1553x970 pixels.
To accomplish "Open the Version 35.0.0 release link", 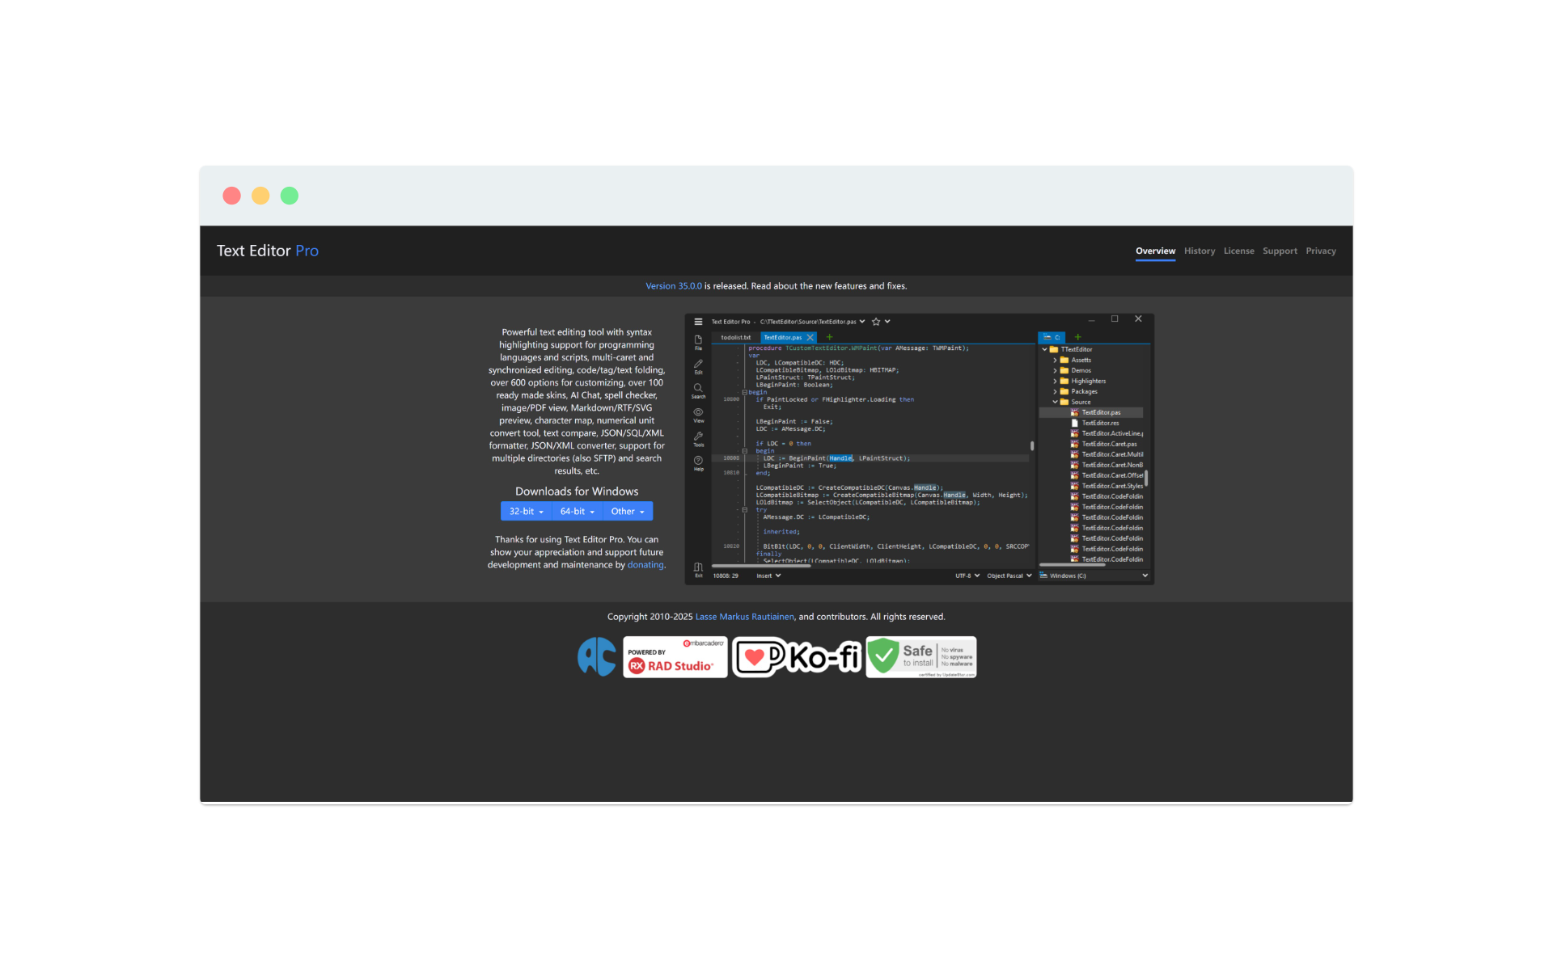I will pyautogui.click(x=673, y=286).
